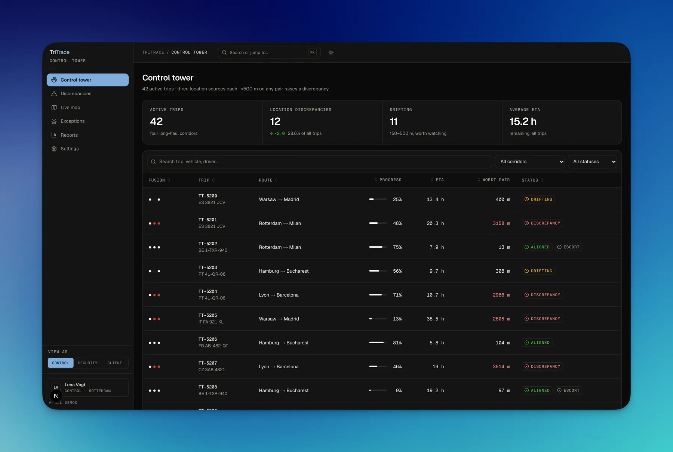Open Discrepancies via its warning triangle icon
This screenshot has width=673, height=452.
click(54, 94)
